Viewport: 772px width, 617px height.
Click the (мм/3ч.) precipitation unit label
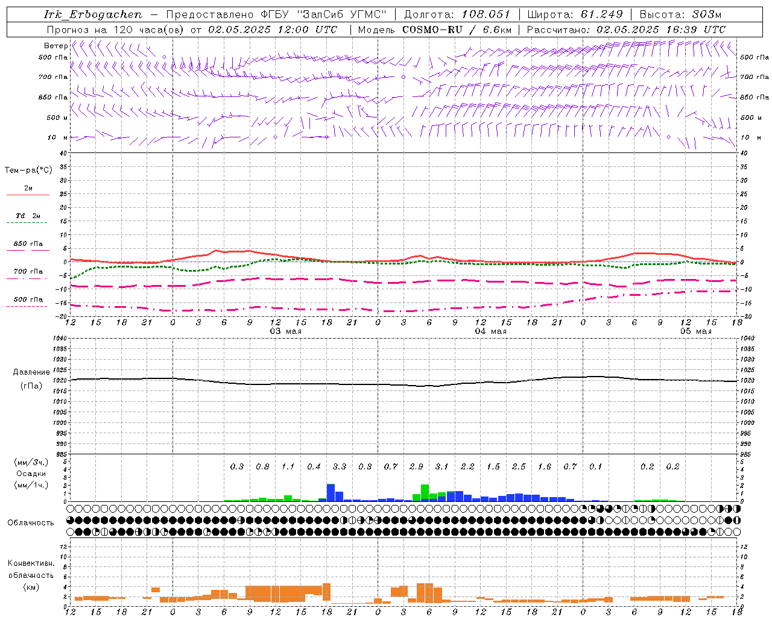(x=31, y=462)
